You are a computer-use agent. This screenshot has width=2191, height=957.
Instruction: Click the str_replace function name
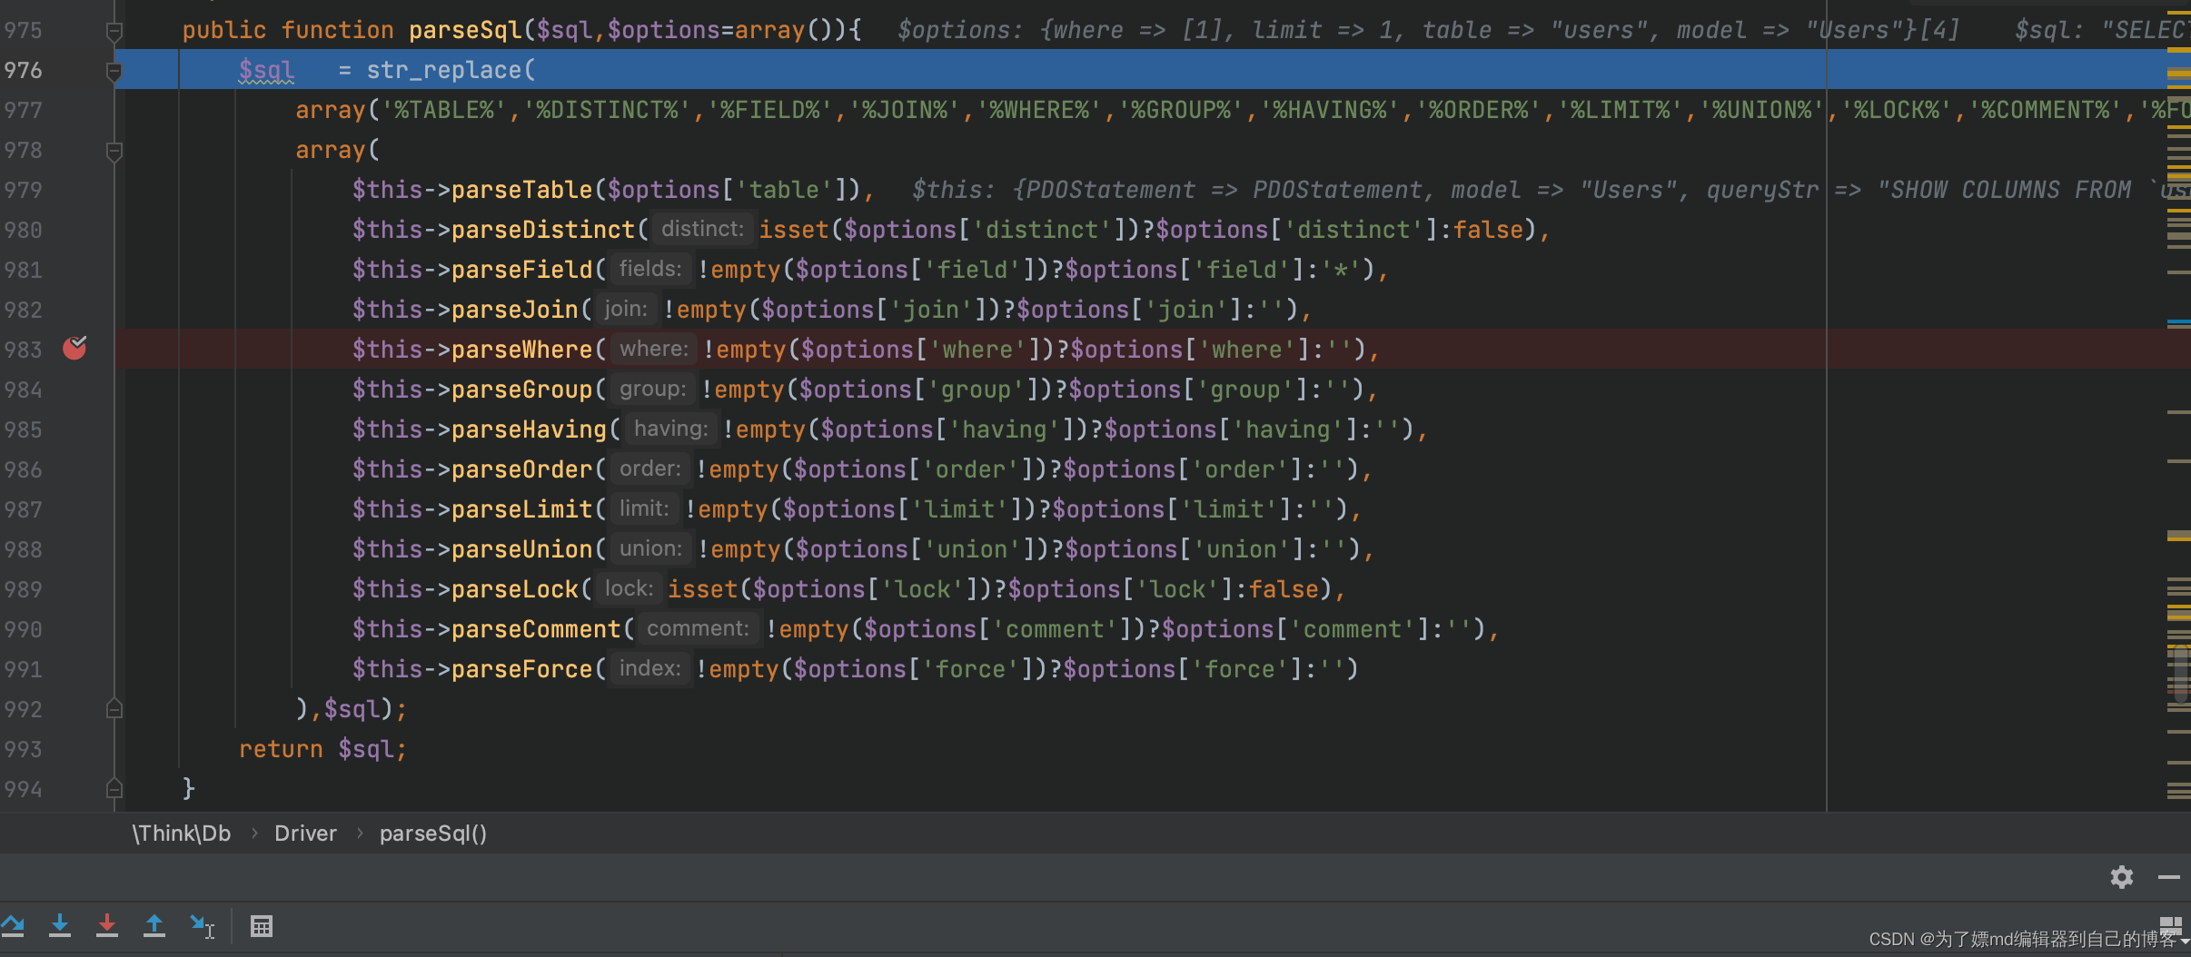pyautogui.click(x=444, y=70)
